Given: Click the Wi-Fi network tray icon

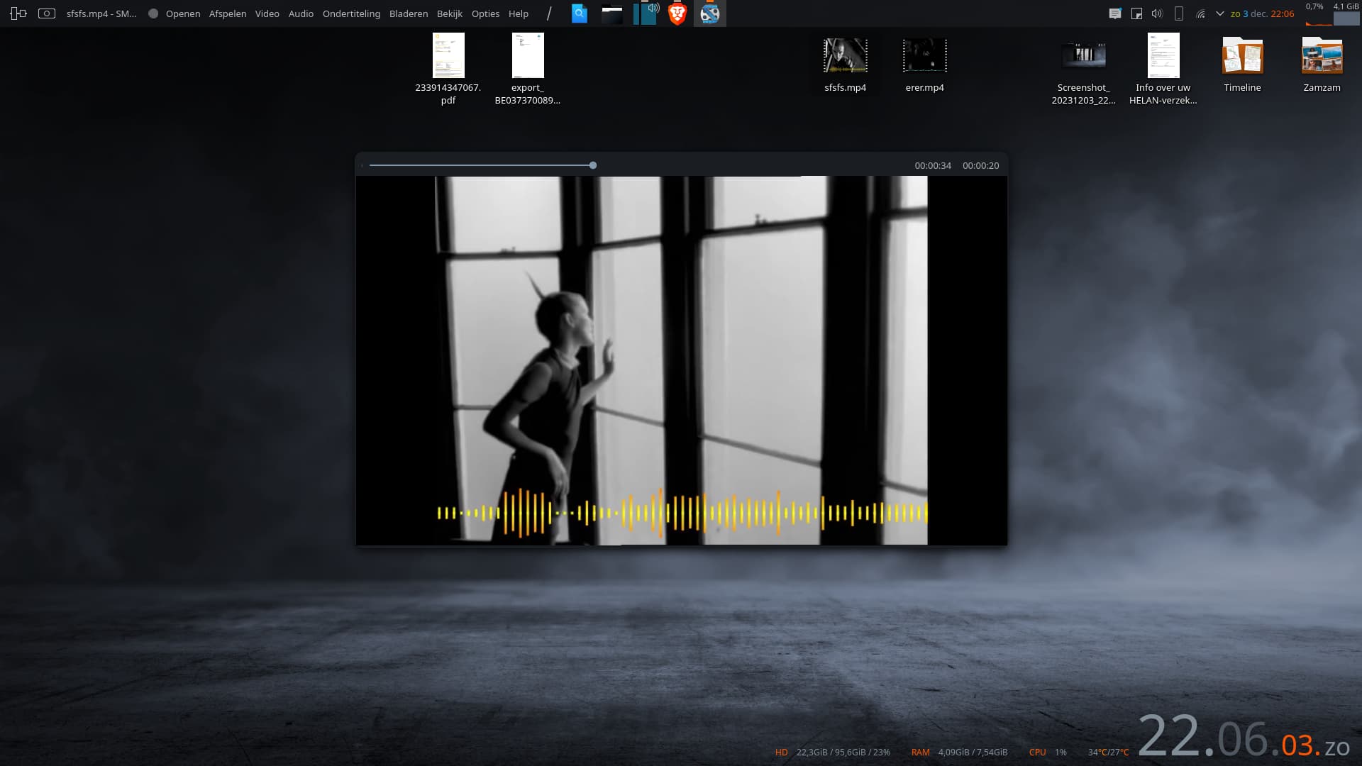Looking at the screenshot, I should click(1200, 13).
